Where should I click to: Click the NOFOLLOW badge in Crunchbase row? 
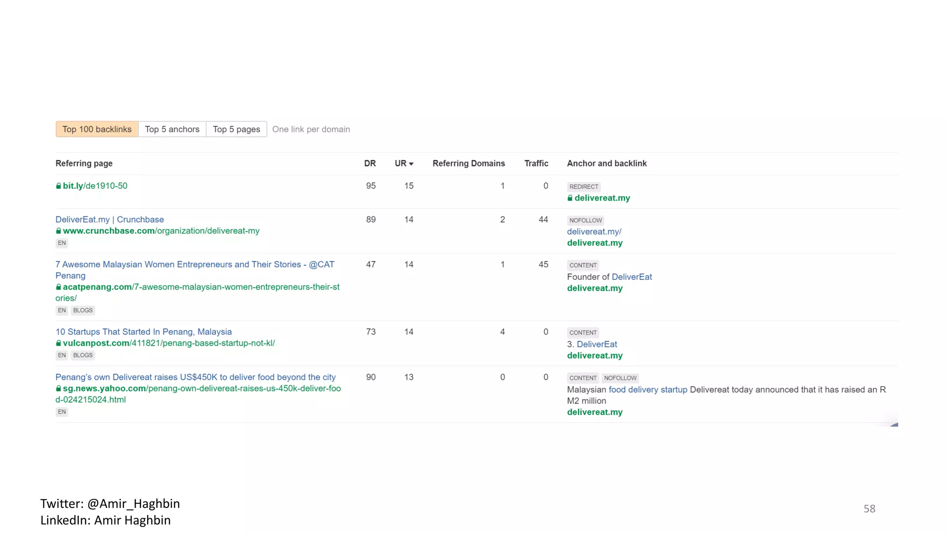point(585,221)
